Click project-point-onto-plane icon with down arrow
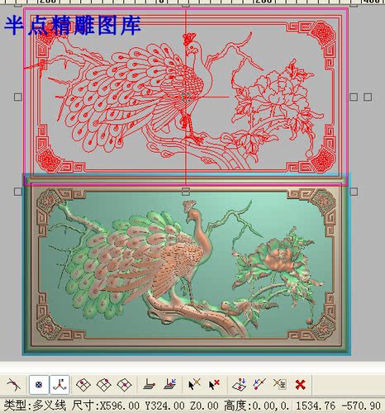 coord(239,384)
